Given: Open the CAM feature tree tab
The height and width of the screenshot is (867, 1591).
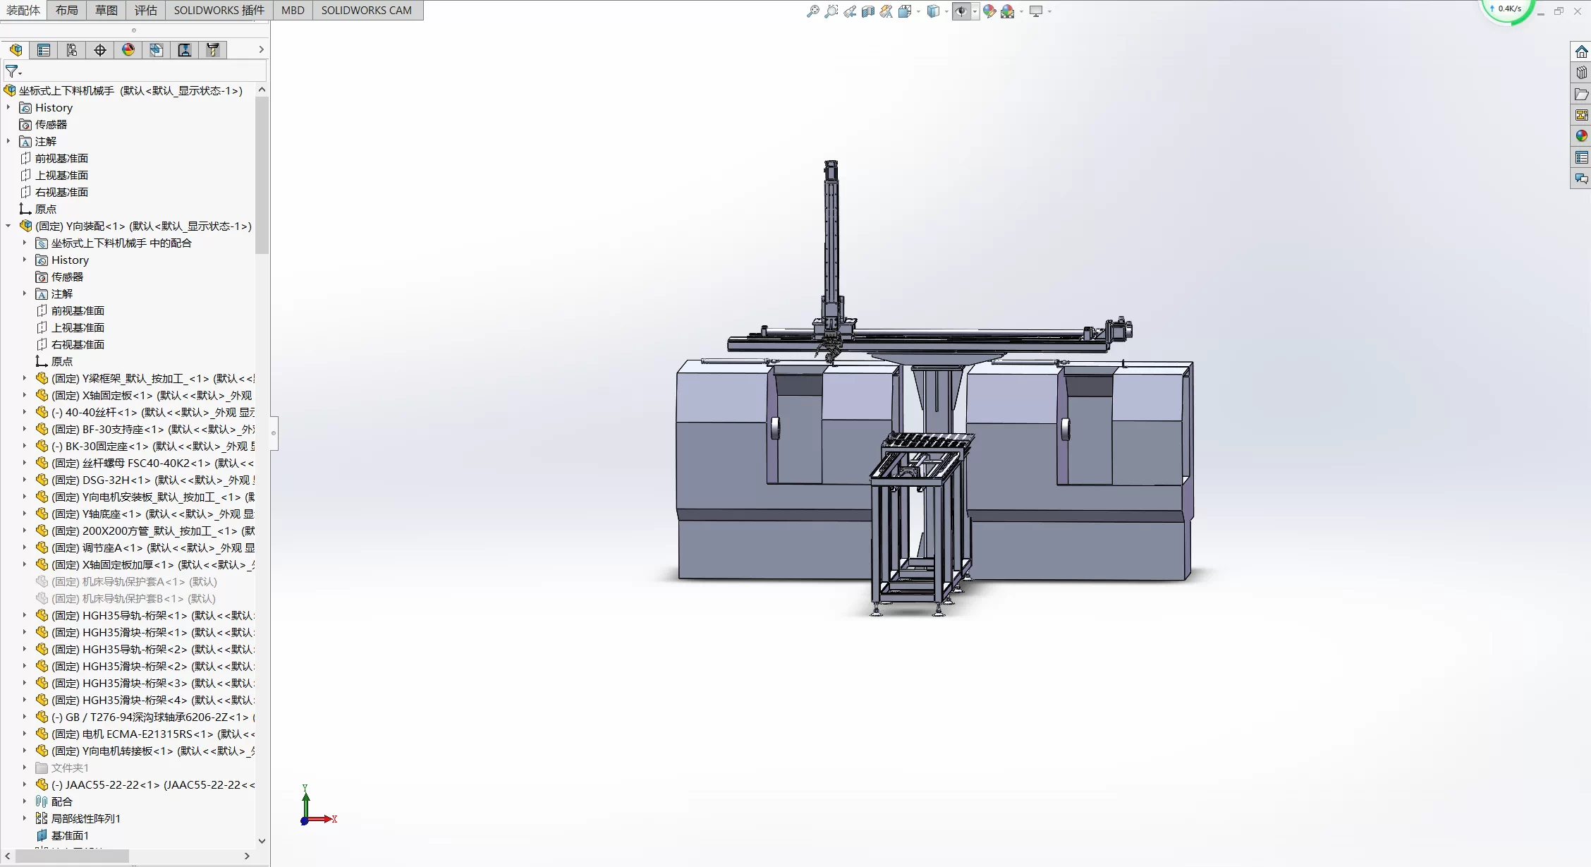Looking at the screenshot, I should [157, 49].
